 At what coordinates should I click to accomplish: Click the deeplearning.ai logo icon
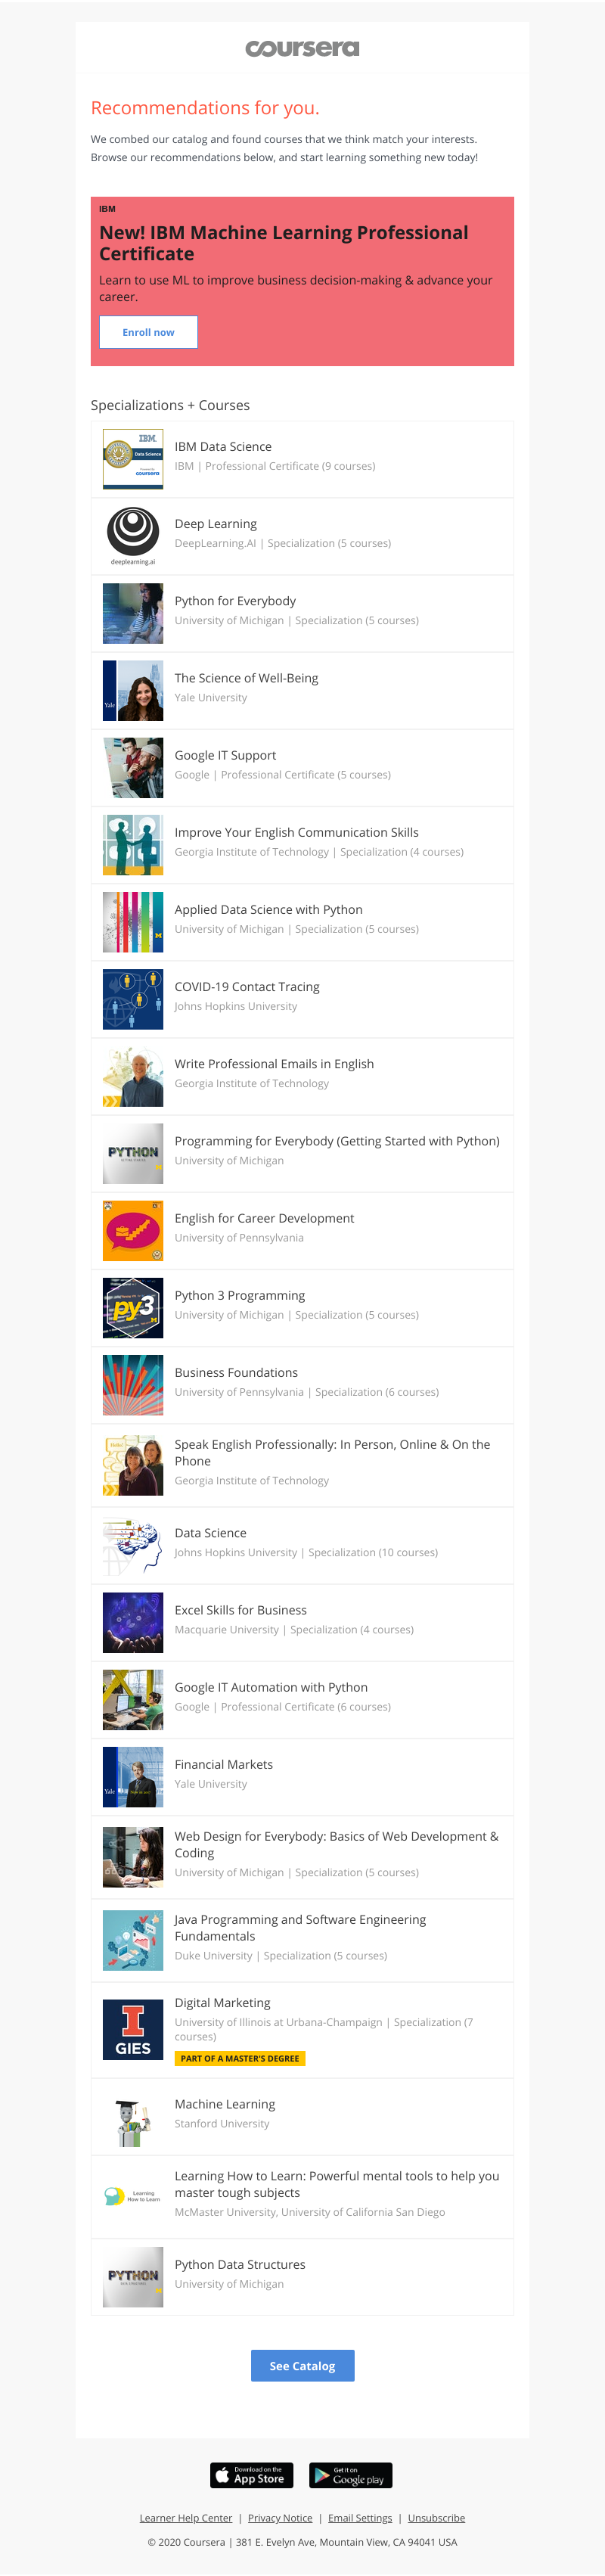click(133, 535)
